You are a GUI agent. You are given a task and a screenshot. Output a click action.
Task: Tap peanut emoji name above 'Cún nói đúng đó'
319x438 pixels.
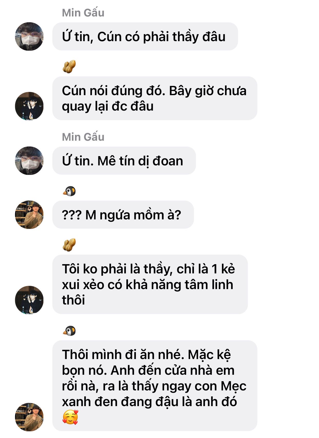click(69, 67)
